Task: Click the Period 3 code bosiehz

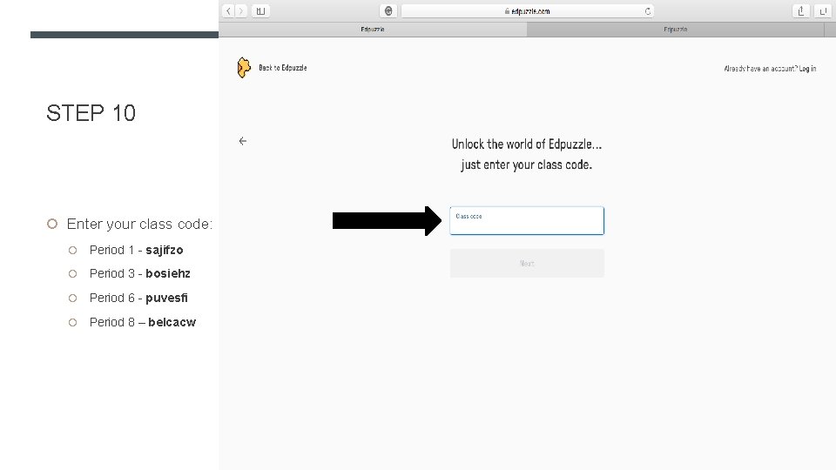Action: 168,273
